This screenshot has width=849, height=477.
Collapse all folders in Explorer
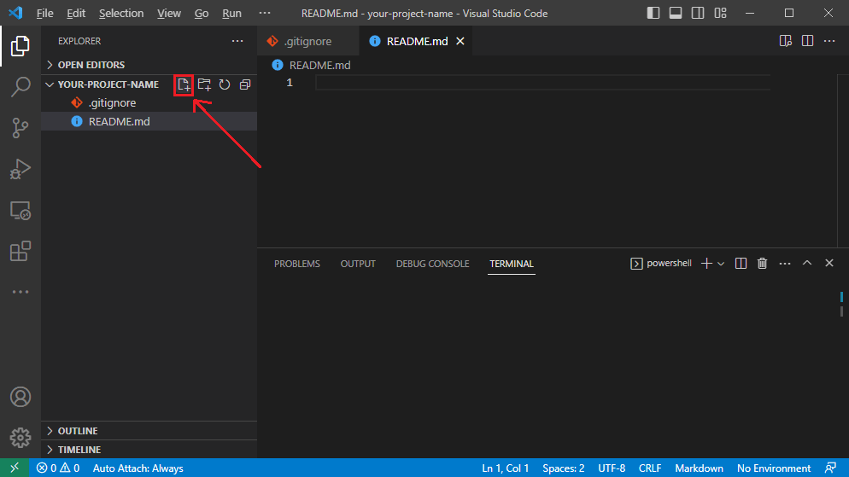click(245, 84)
